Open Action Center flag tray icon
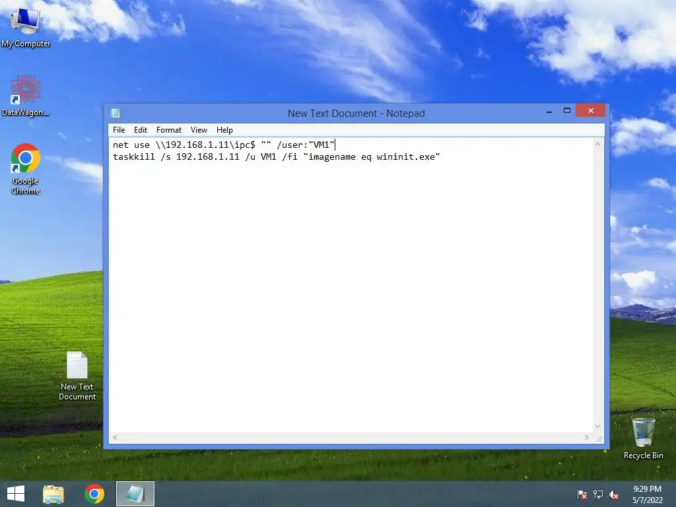 click(582, 494)
